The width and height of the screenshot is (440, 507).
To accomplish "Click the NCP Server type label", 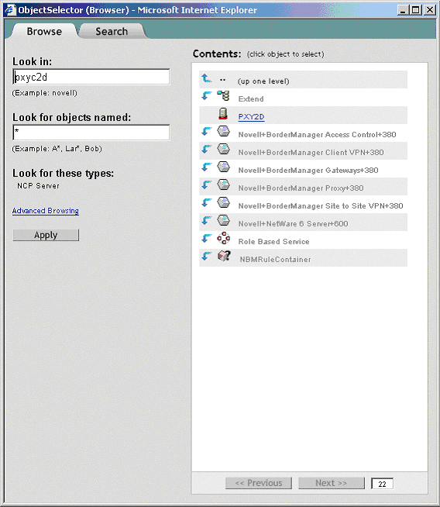I will coord(38,186).
